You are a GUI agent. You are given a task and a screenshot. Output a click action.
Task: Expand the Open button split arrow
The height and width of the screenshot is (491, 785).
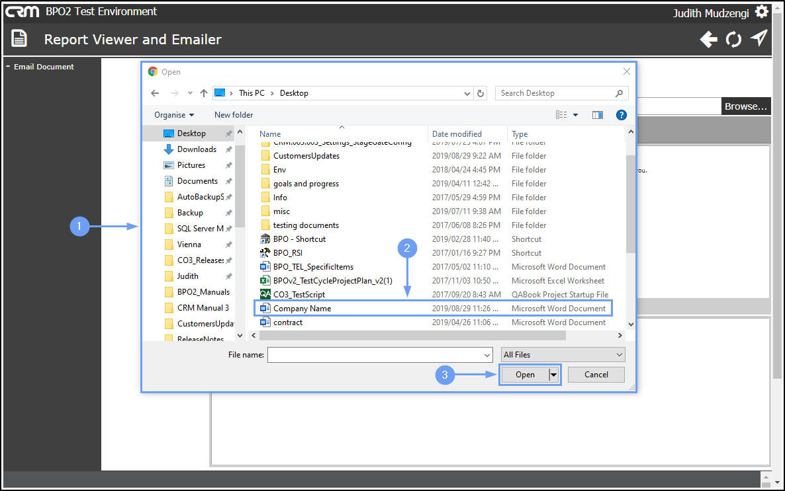(x=553, y=375)
